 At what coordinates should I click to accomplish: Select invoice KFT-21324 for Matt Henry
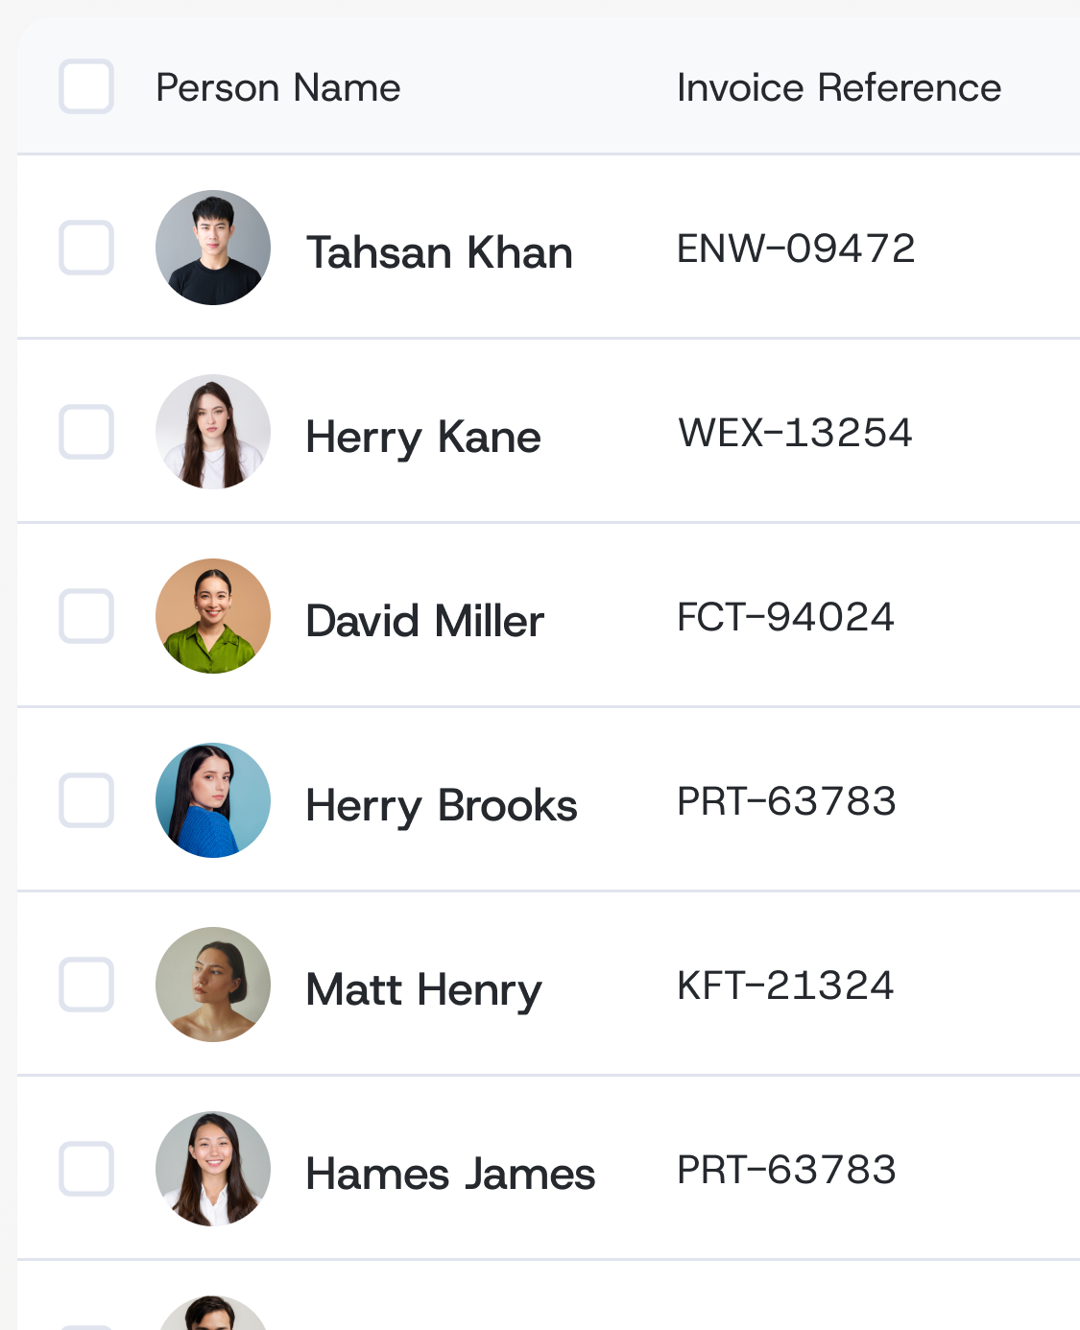coord(785,986)
